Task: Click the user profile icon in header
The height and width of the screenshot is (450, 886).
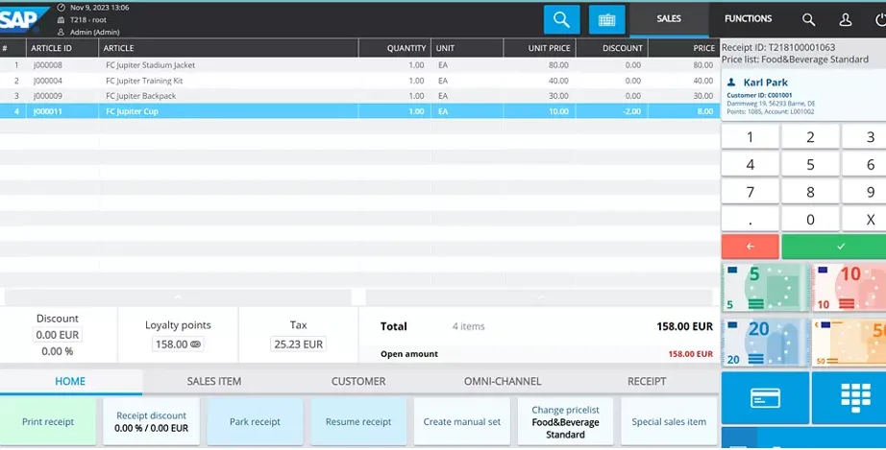Action: pos(846,19)
